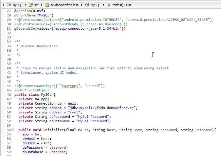Screen dimensions: 221x156
Task: Click the MySQL project folder icon in breadcrumb
Action: 9,5
